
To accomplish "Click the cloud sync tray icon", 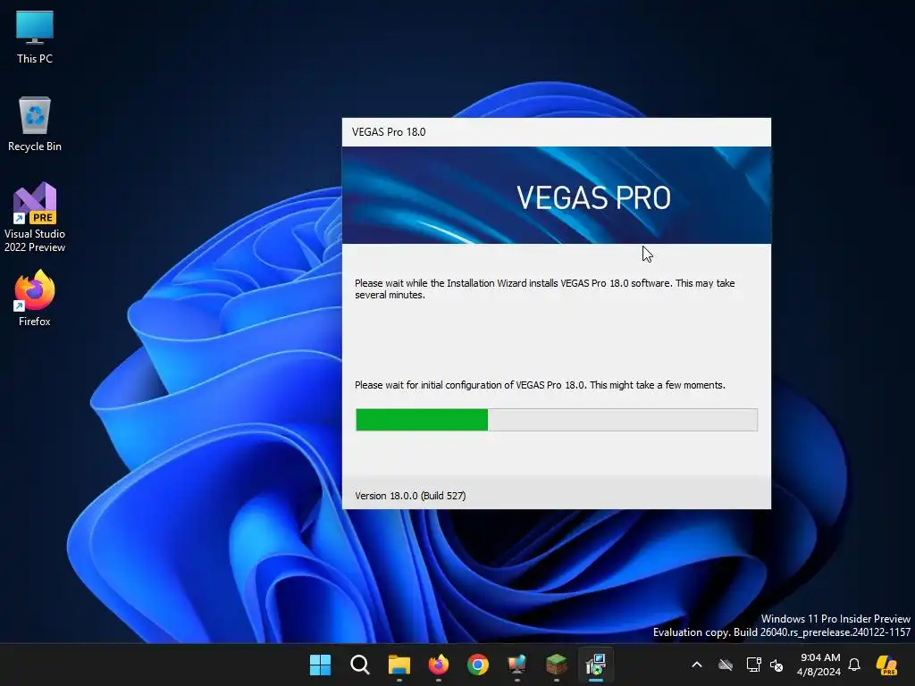I will 726,665.
